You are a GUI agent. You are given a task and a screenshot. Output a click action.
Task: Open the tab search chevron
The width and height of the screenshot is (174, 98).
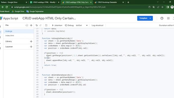[158, 2]
